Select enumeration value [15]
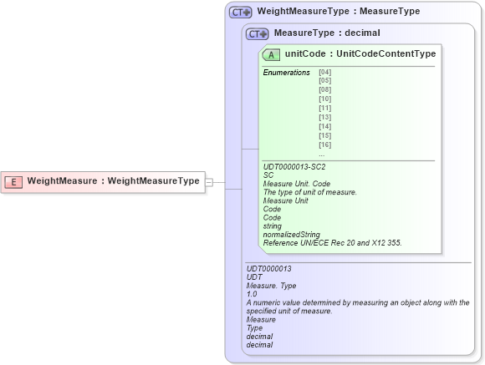The width and height of the screenshot is (485, 365). tap(325, 135)
